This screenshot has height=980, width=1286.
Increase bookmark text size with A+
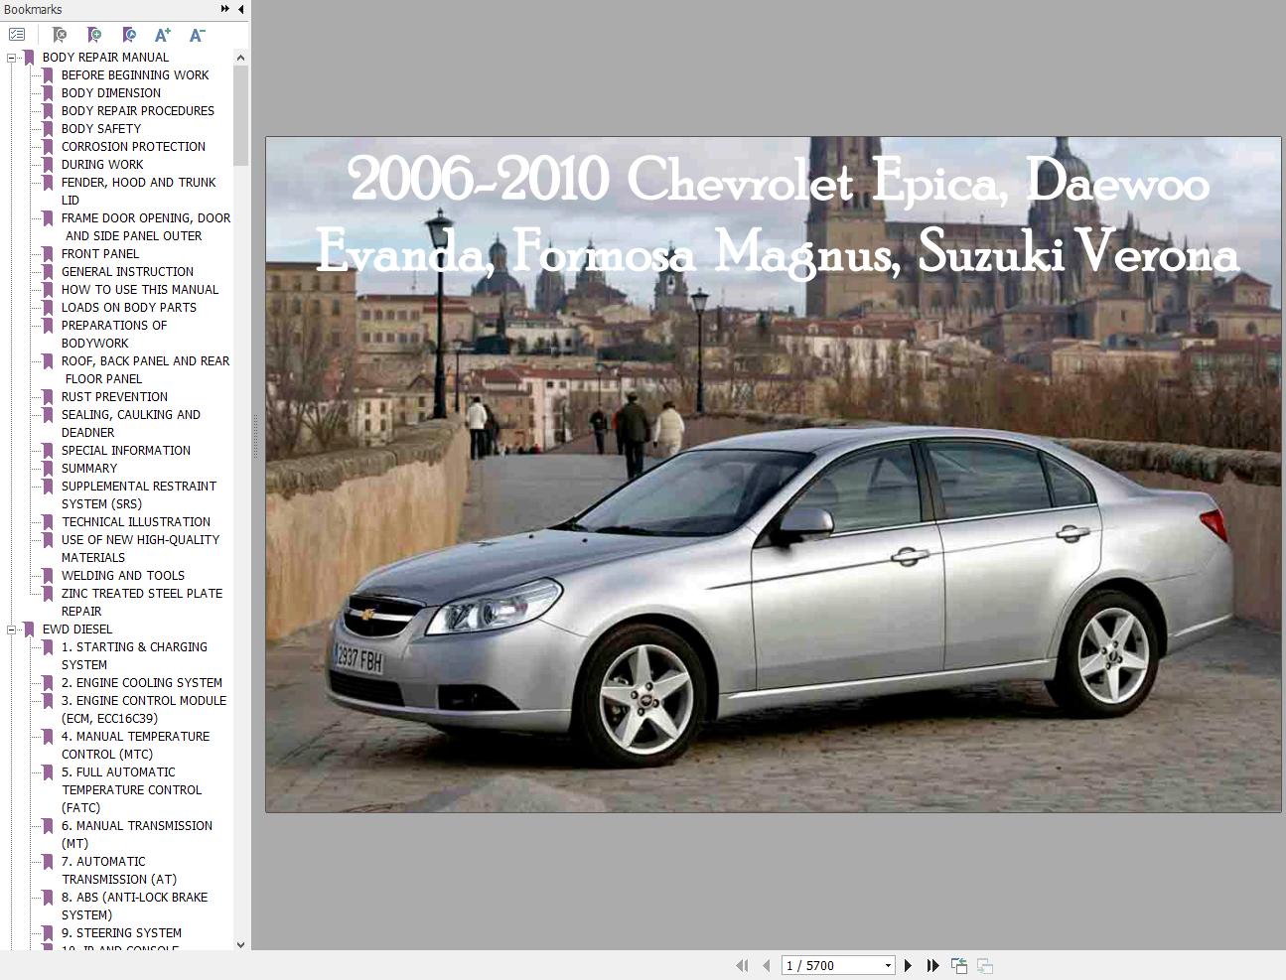[163, 35]
